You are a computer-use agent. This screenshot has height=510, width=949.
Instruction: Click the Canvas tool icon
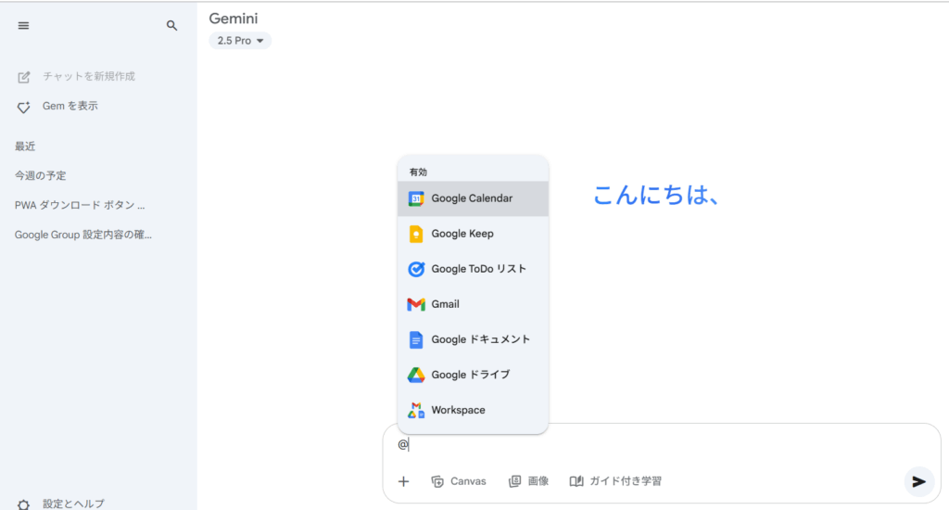(x=437, y=481)
